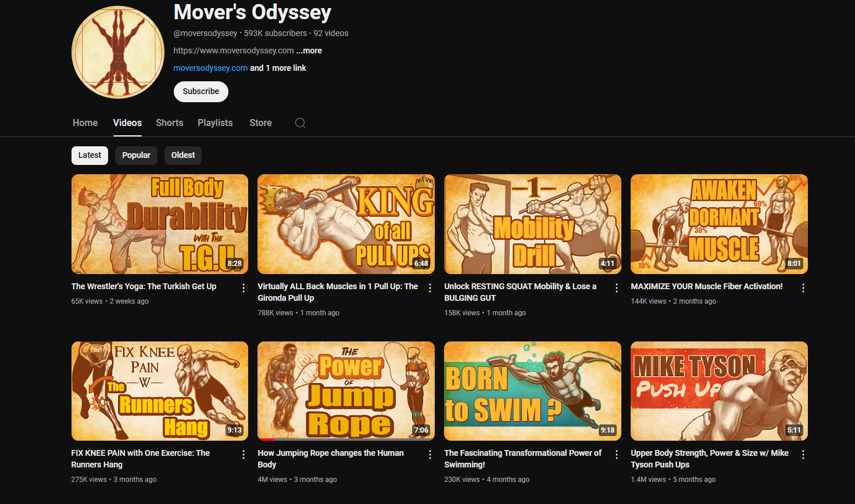Open options menu for Swimming video
855x504 pixels.
[x=617, y=455]
